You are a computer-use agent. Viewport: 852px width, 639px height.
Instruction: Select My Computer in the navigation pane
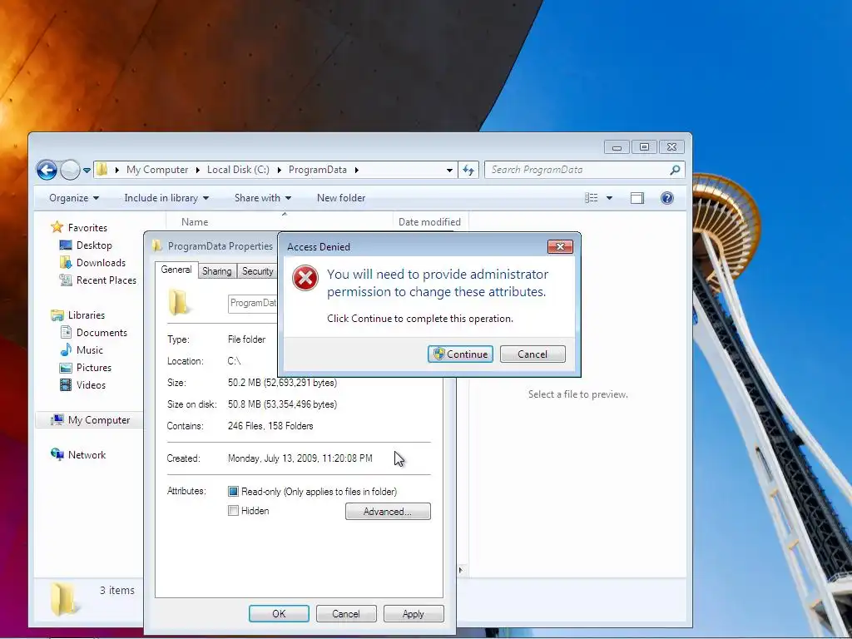(99, 420)
